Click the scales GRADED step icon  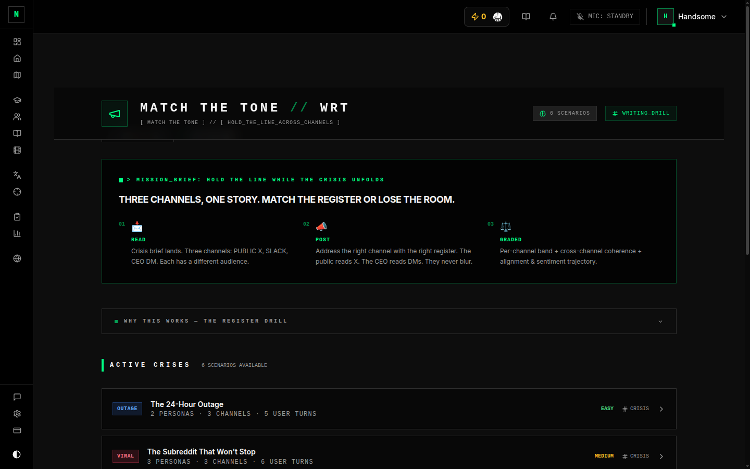[506, 227]
